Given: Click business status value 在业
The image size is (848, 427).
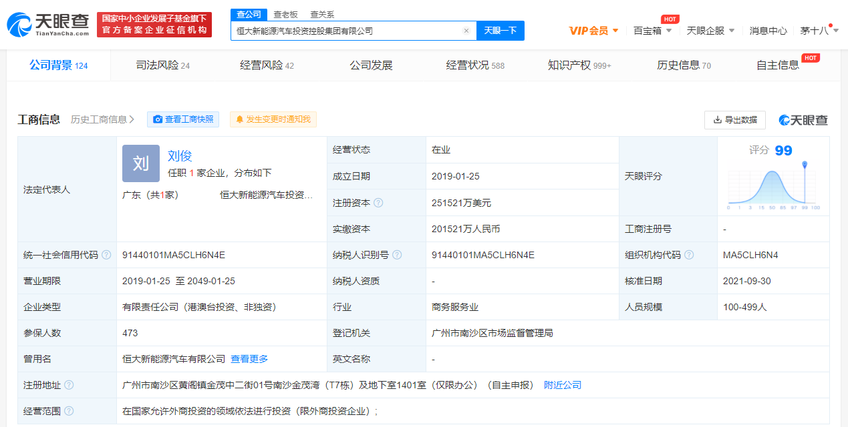Looking at the screenshot, I should 441,150.
